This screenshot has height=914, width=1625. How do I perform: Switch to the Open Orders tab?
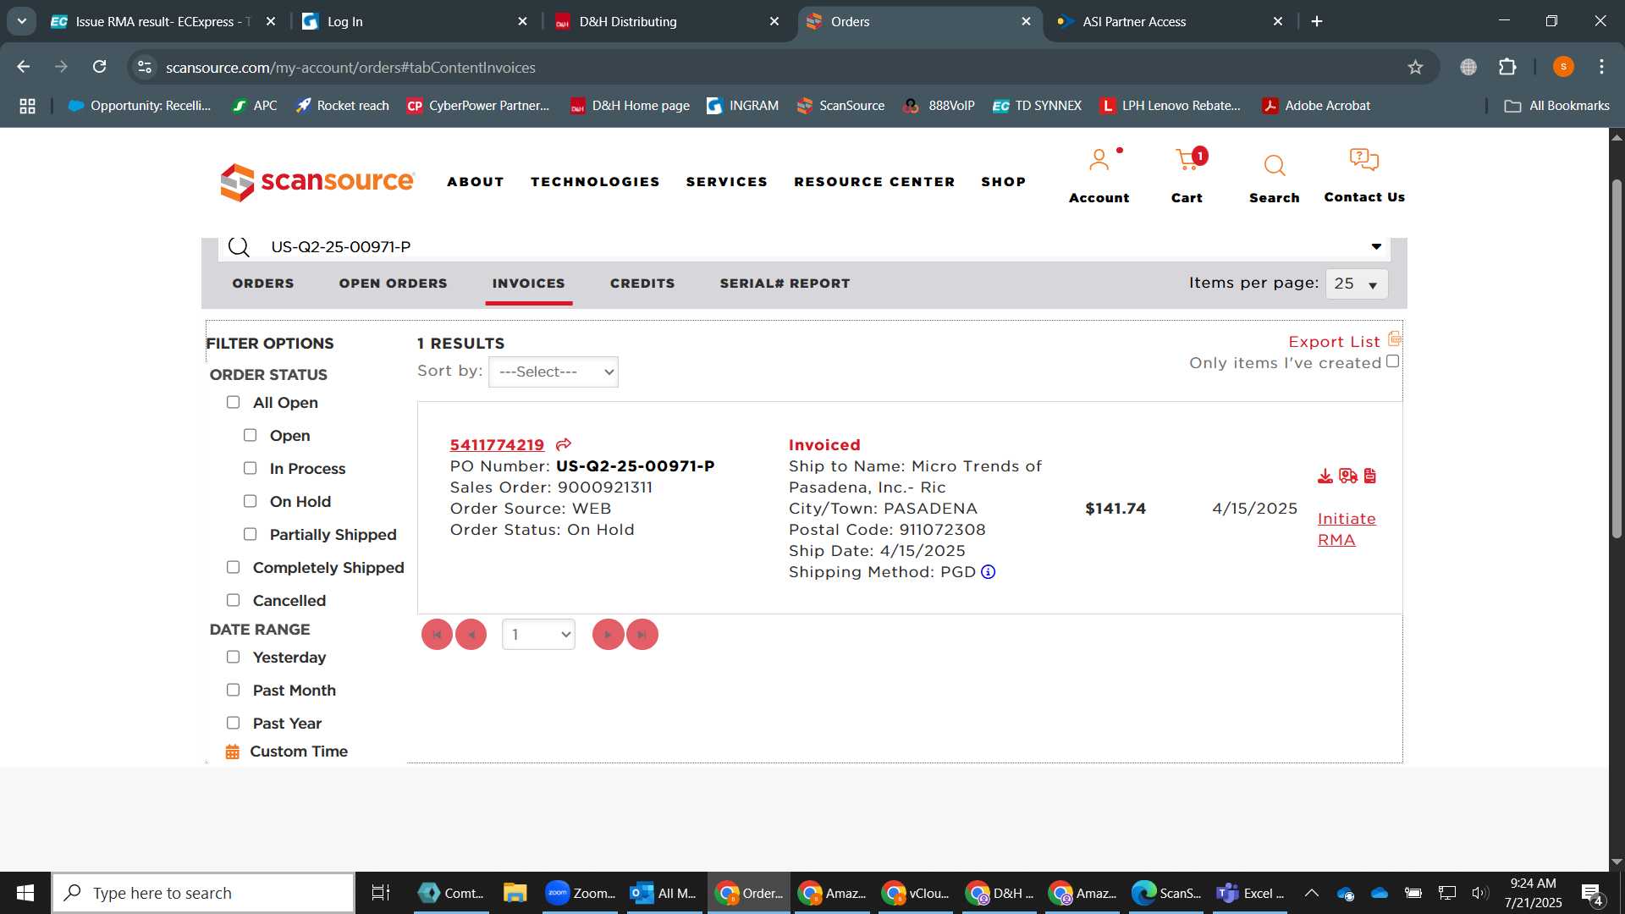394,284
